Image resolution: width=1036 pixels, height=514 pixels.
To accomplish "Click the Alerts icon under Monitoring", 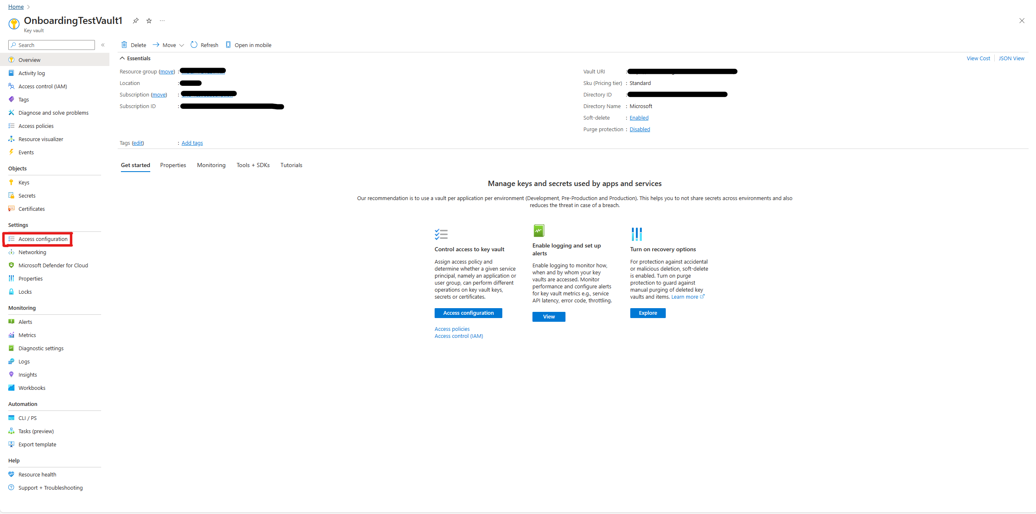I will point(11,321).
